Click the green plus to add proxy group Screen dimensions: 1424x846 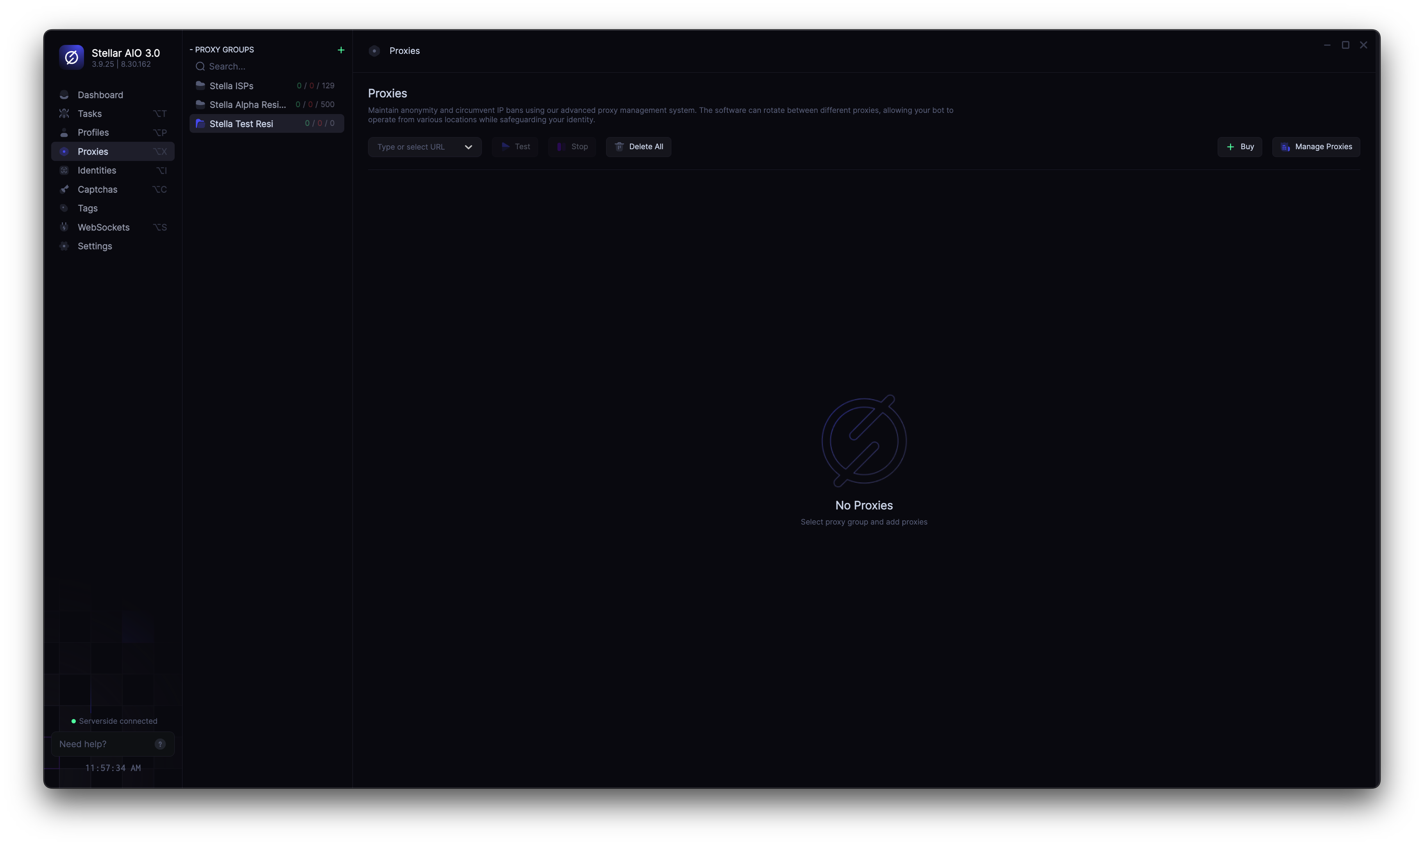[340, 50]
